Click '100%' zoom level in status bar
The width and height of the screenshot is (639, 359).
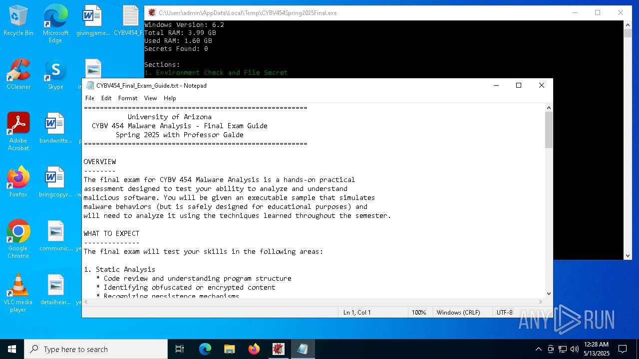pyautogui.click(x=418, y=313)
